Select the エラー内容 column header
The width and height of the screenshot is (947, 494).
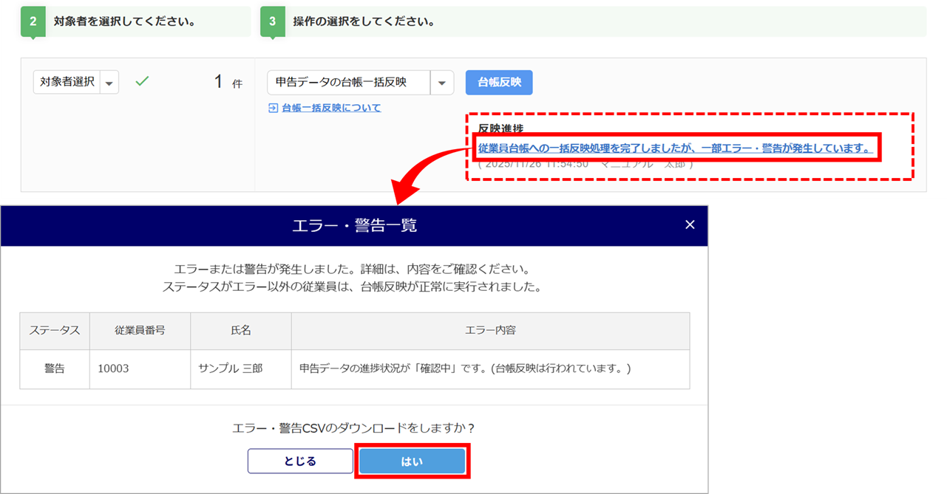click(491, 330)
